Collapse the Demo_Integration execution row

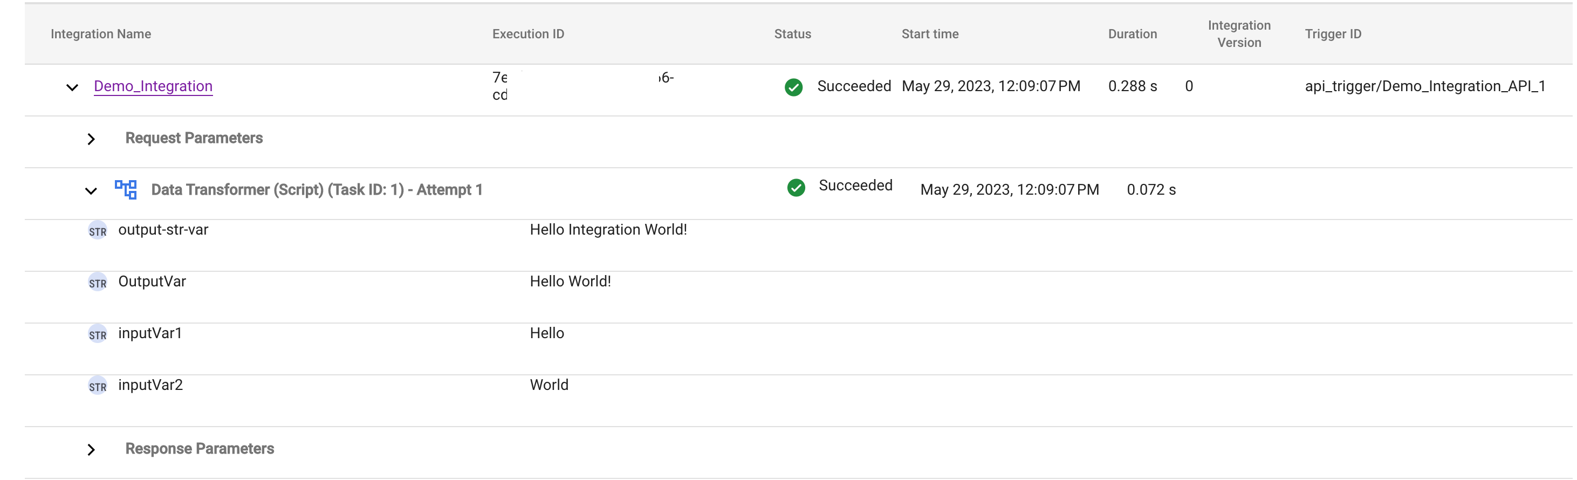(x=72, y=87)
